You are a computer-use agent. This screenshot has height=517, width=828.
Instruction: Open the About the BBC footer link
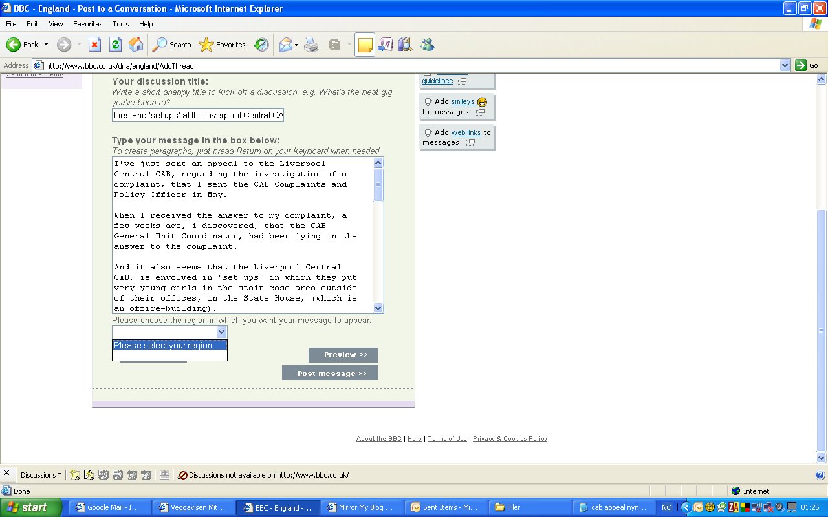click(x=379, y=439)
